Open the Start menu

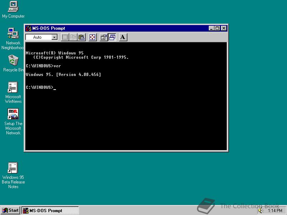10,210
